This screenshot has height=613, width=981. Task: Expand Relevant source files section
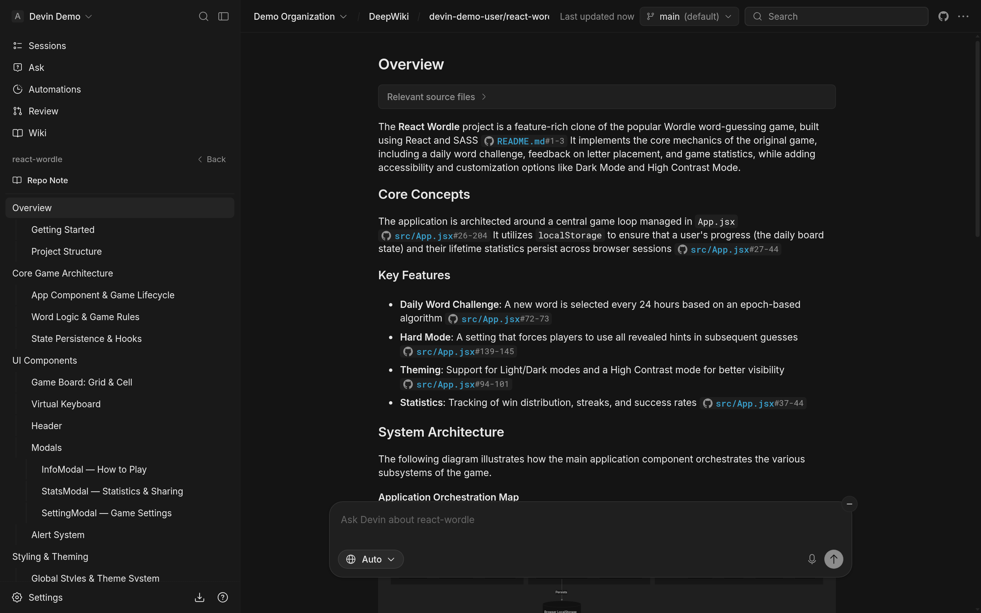tap(606, 97)
